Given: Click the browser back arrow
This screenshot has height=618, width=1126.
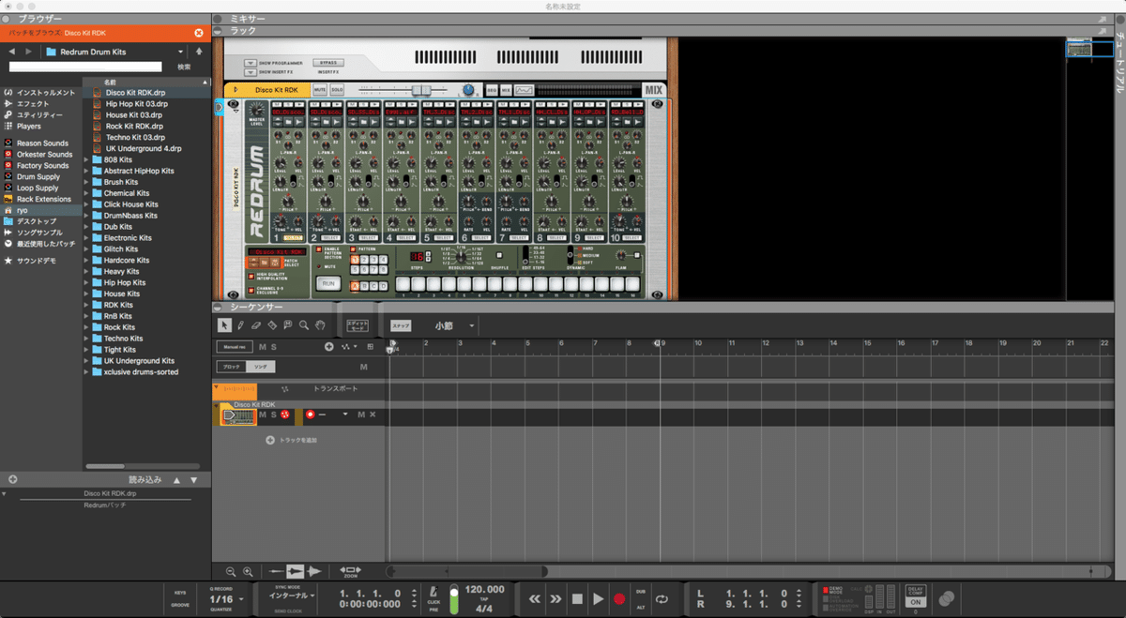Looking at the screenshot, I should point(12,51).
